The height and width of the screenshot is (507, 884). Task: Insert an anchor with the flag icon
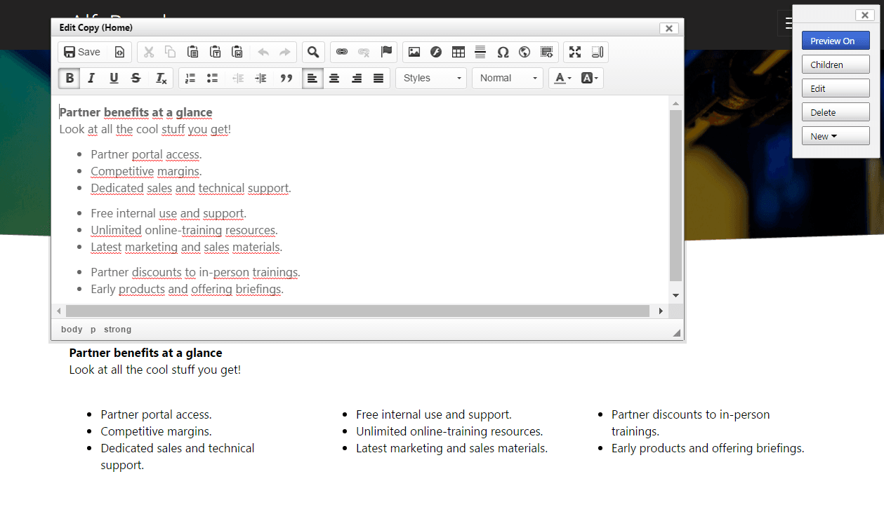point(386,52)
